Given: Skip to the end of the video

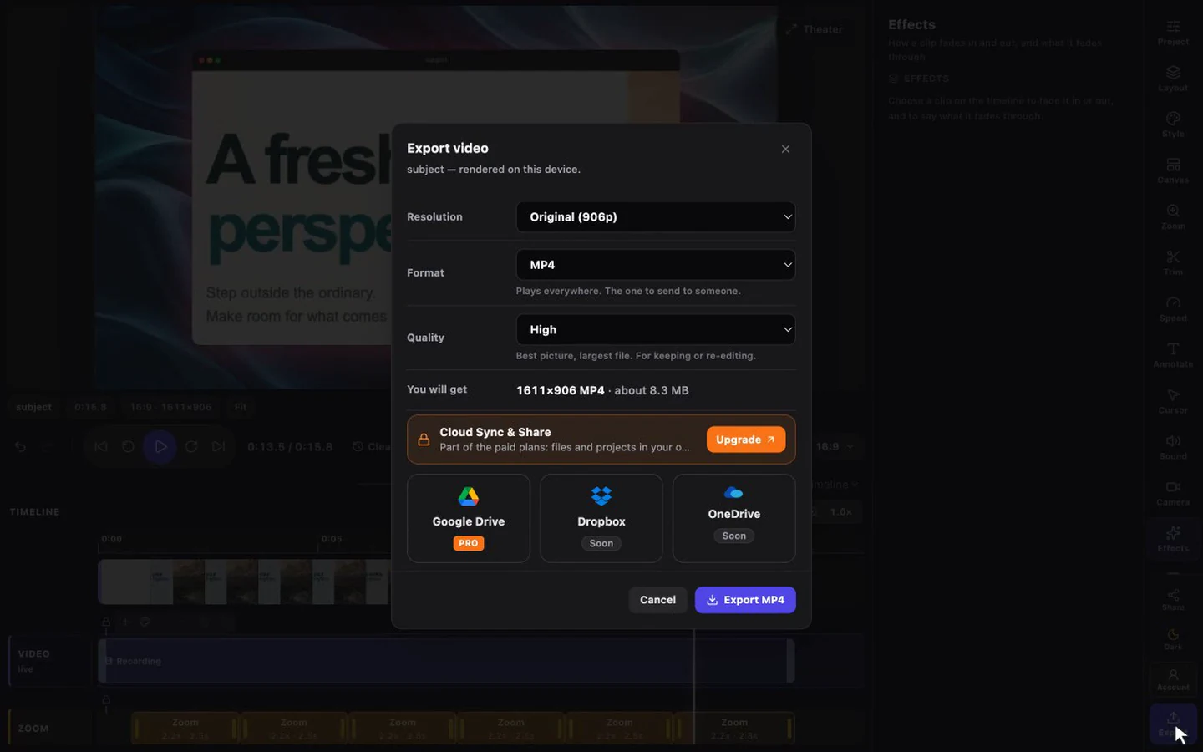Looking at the screenshot, I should (219, 447).
